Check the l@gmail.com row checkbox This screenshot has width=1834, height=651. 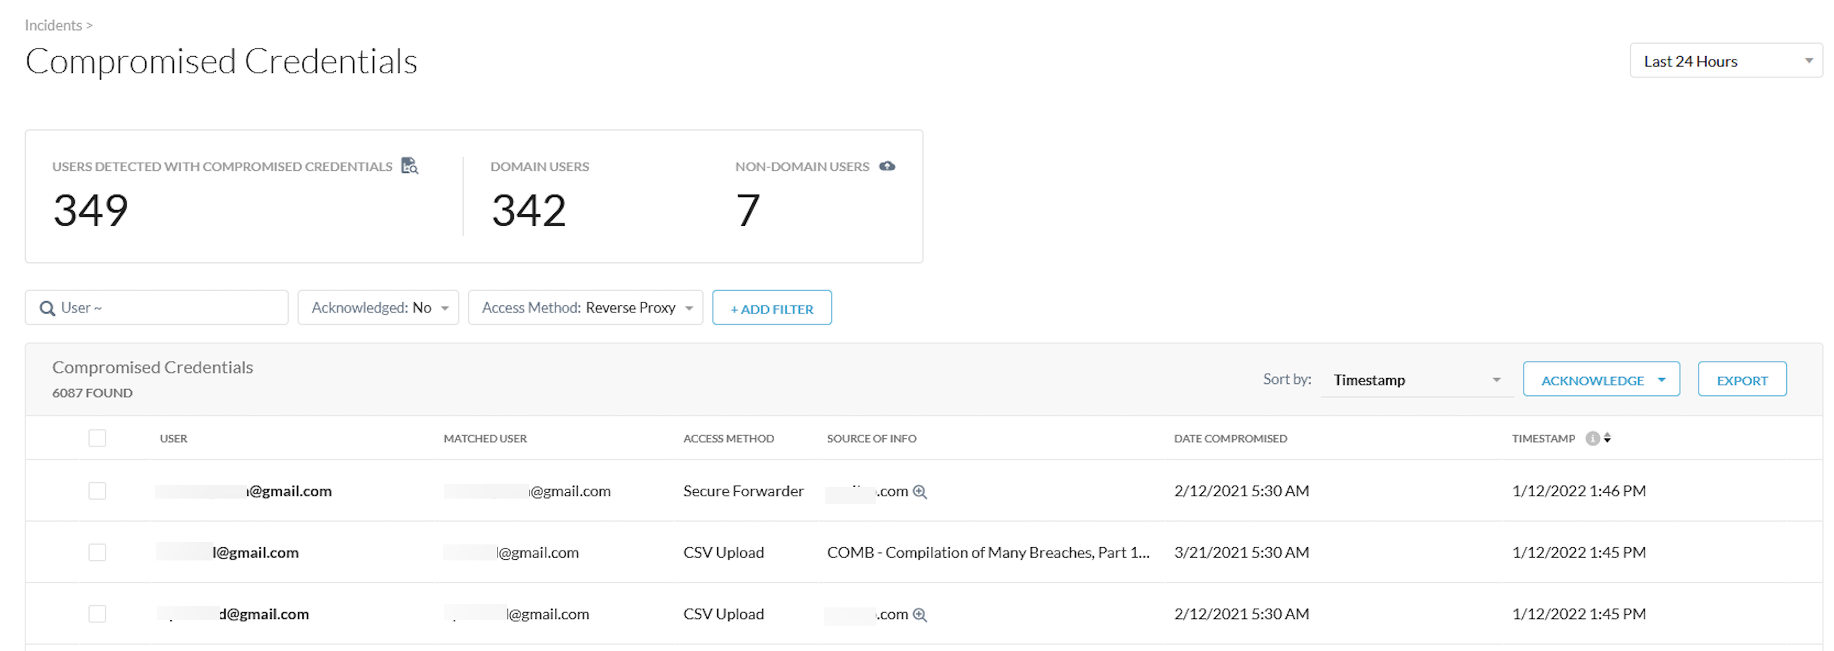98,552
